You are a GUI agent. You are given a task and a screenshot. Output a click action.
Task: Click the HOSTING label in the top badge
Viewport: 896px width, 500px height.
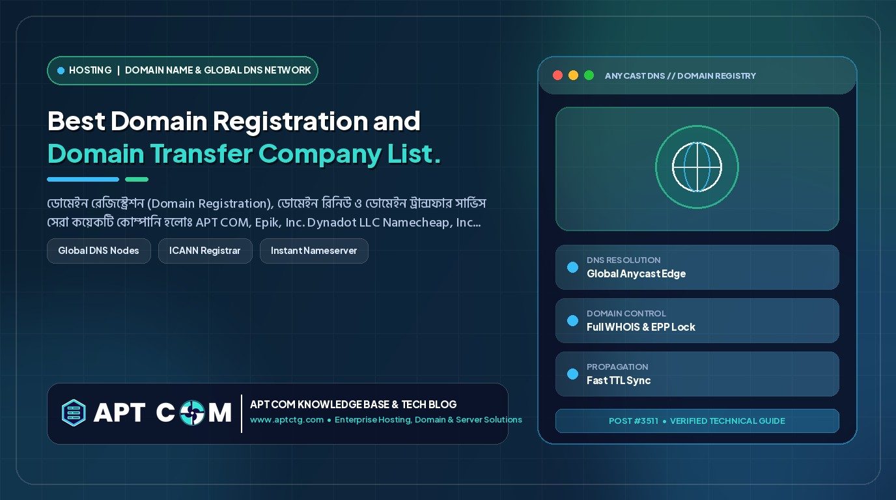(x=90, y=70)
